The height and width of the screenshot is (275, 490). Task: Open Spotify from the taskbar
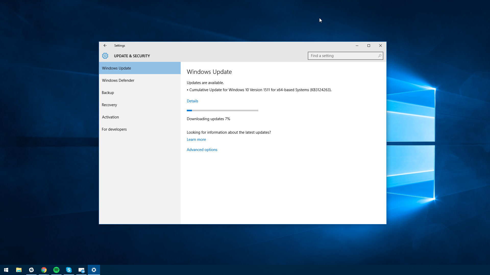click(56, 270)
